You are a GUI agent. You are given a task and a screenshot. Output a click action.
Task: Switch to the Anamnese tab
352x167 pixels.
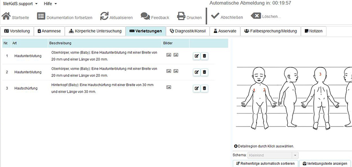[x=49, y=31]
